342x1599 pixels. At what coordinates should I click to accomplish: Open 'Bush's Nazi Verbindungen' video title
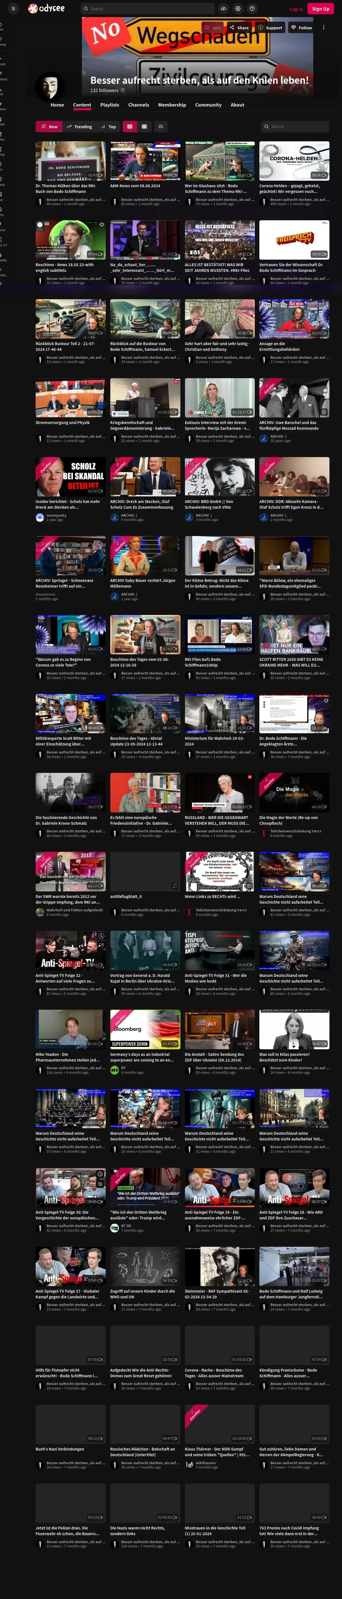[x=60, y=1449]
